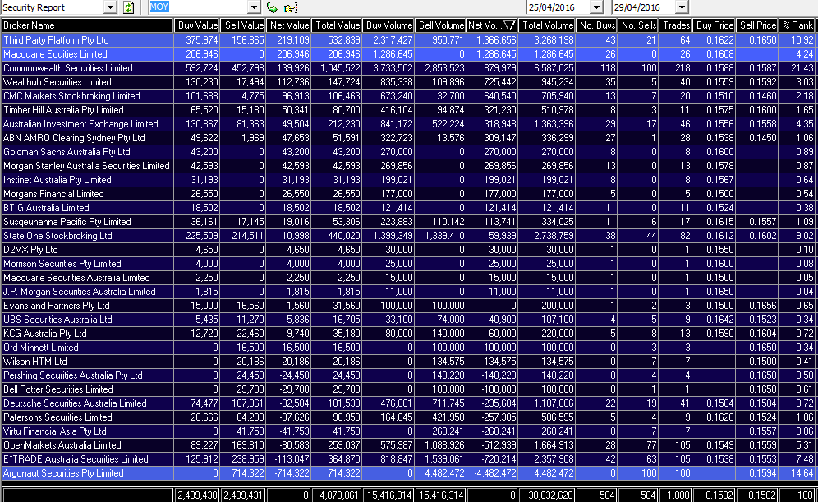
Task: Select the Deutsche Securities Australia Limited row
Action: [x=408, y=404]
